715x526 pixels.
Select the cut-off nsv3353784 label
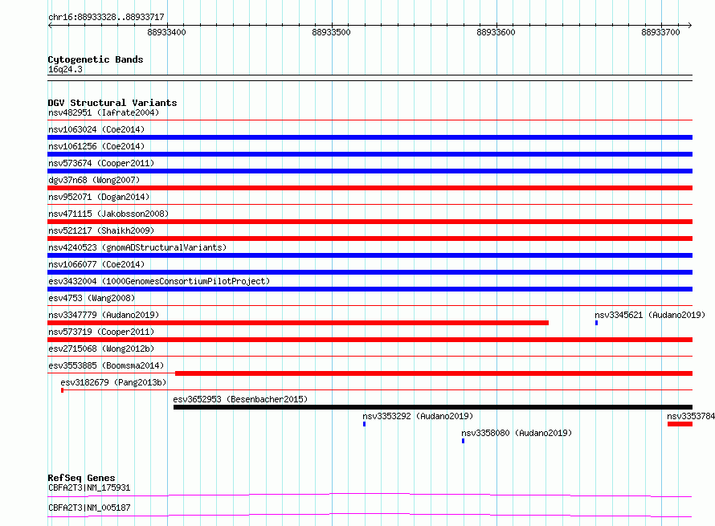pyautogui.click(x=691, y=416)
